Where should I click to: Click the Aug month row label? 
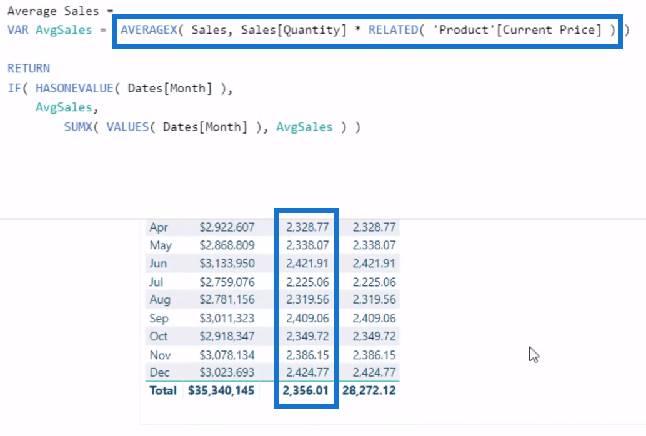tap(160, 300)
